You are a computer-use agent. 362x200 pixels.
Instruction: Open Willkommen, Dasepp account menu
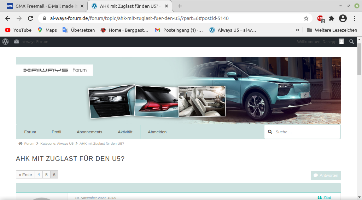tap(320, 42)
